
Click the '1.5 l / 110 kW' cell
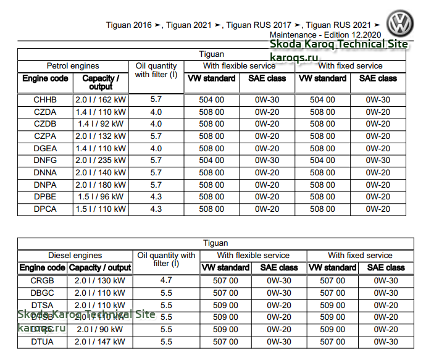(101, 209)
